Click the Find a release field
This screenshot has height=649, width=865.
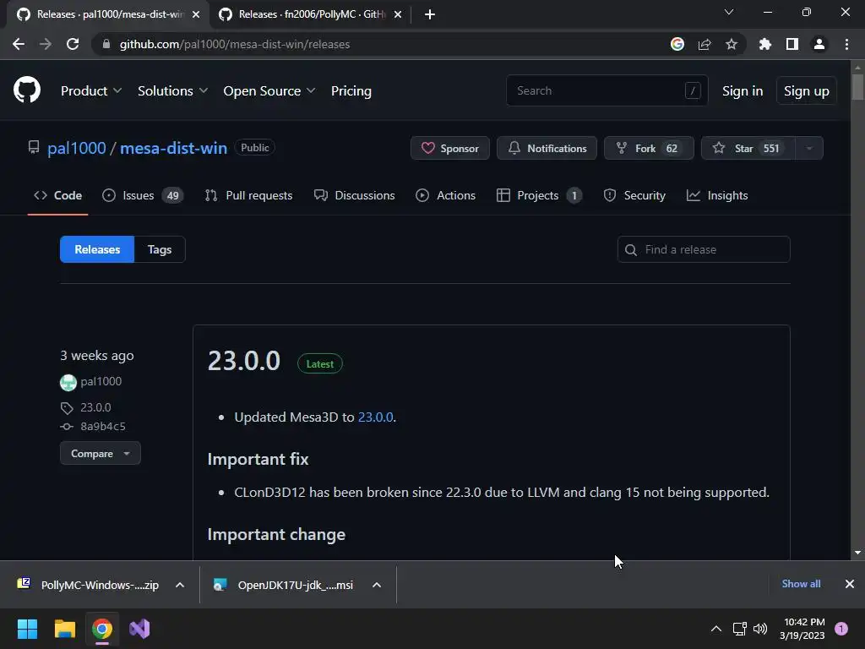(704, 249)
